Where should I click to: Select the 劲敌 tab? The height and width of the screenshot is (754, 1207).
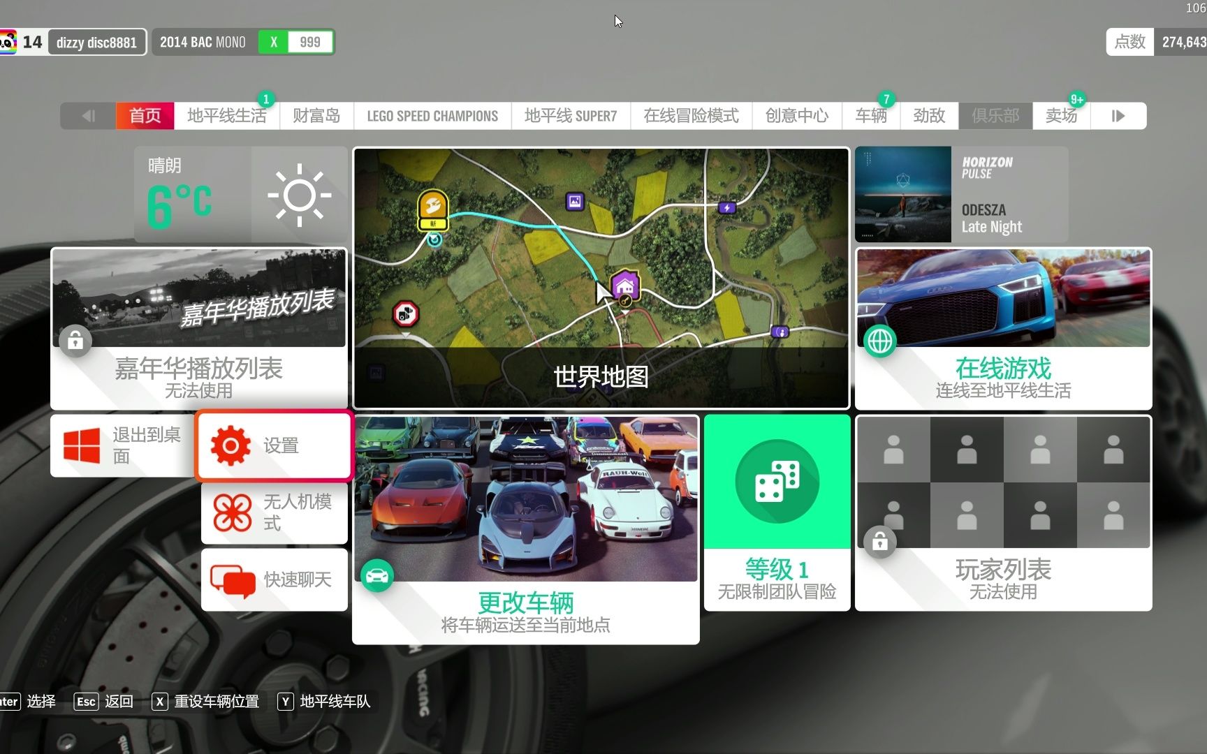point(929,116)
